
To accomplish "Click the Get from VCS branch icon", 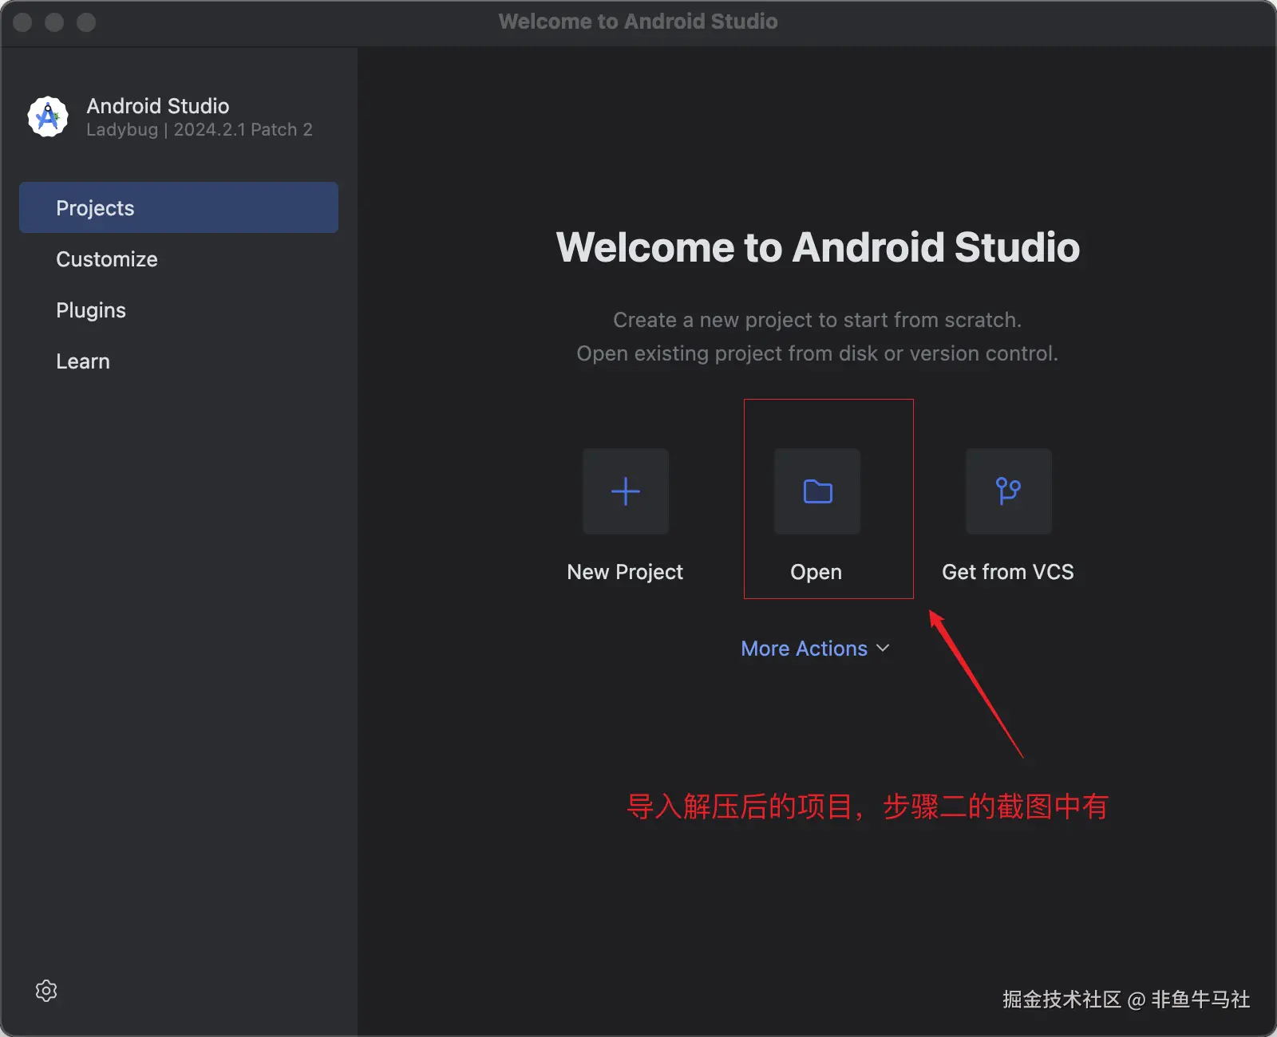I will click(x=1009, y=491).
